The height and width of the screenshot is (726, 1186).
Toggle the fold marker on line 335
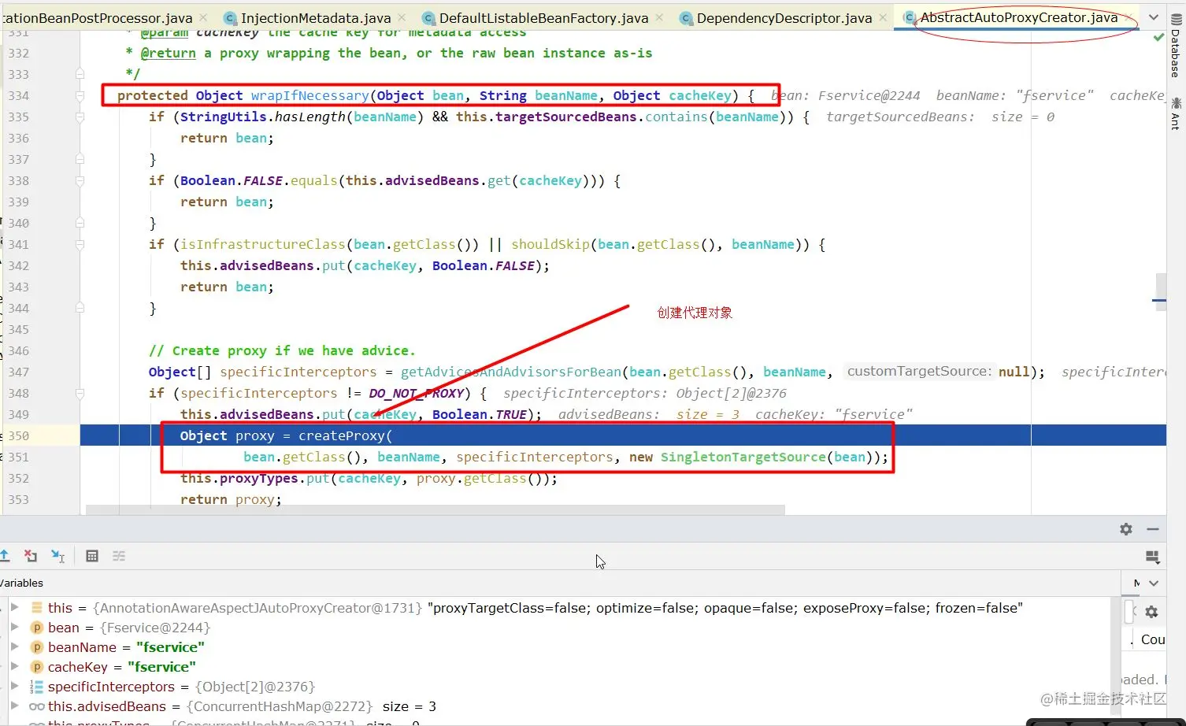coord(80,117)
